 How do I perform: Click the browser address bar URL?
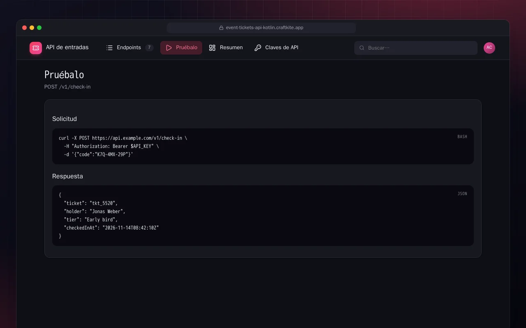(265, 28)
